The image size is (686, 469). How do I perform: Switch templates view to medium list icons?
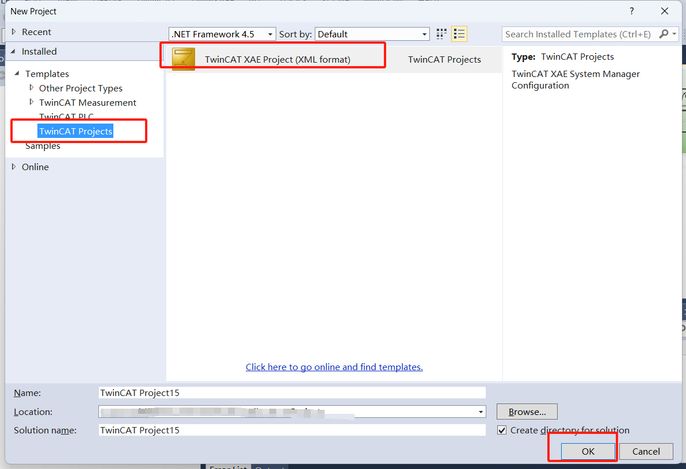click(x=459, y=34)
